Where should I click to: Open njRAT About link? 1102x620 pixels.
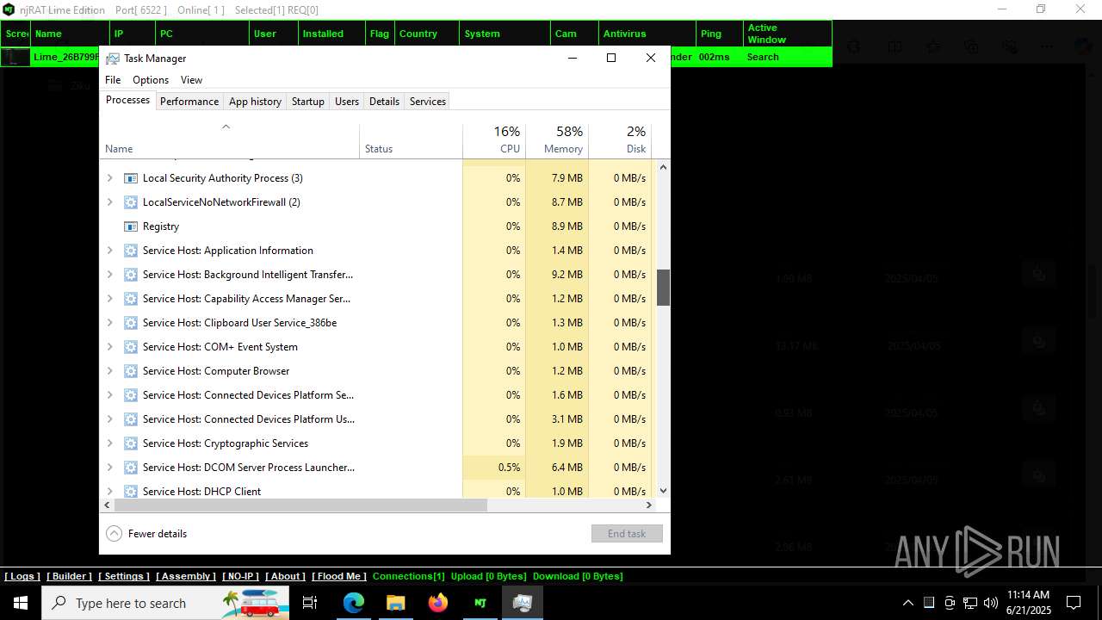pyautogui.click(x=285, y=576)
